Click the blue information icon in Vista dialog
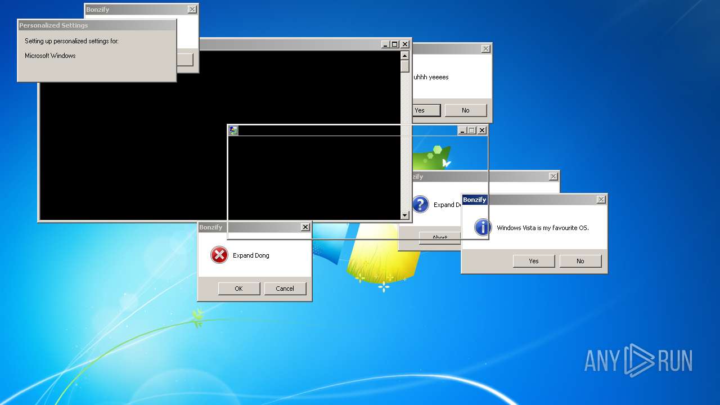 click(482, 227)
